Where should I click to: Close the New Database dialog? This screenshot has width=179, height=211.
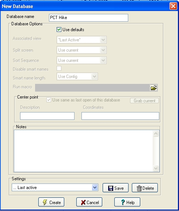pyautogui.click(x=173, y=6)
